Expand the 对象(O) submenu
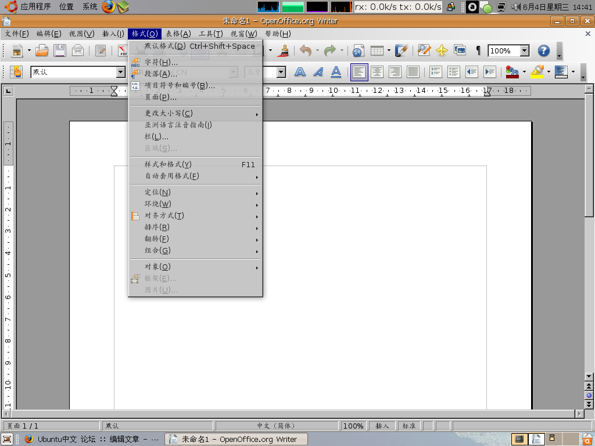This screenshot has height=446, width=595. (195, 267)
